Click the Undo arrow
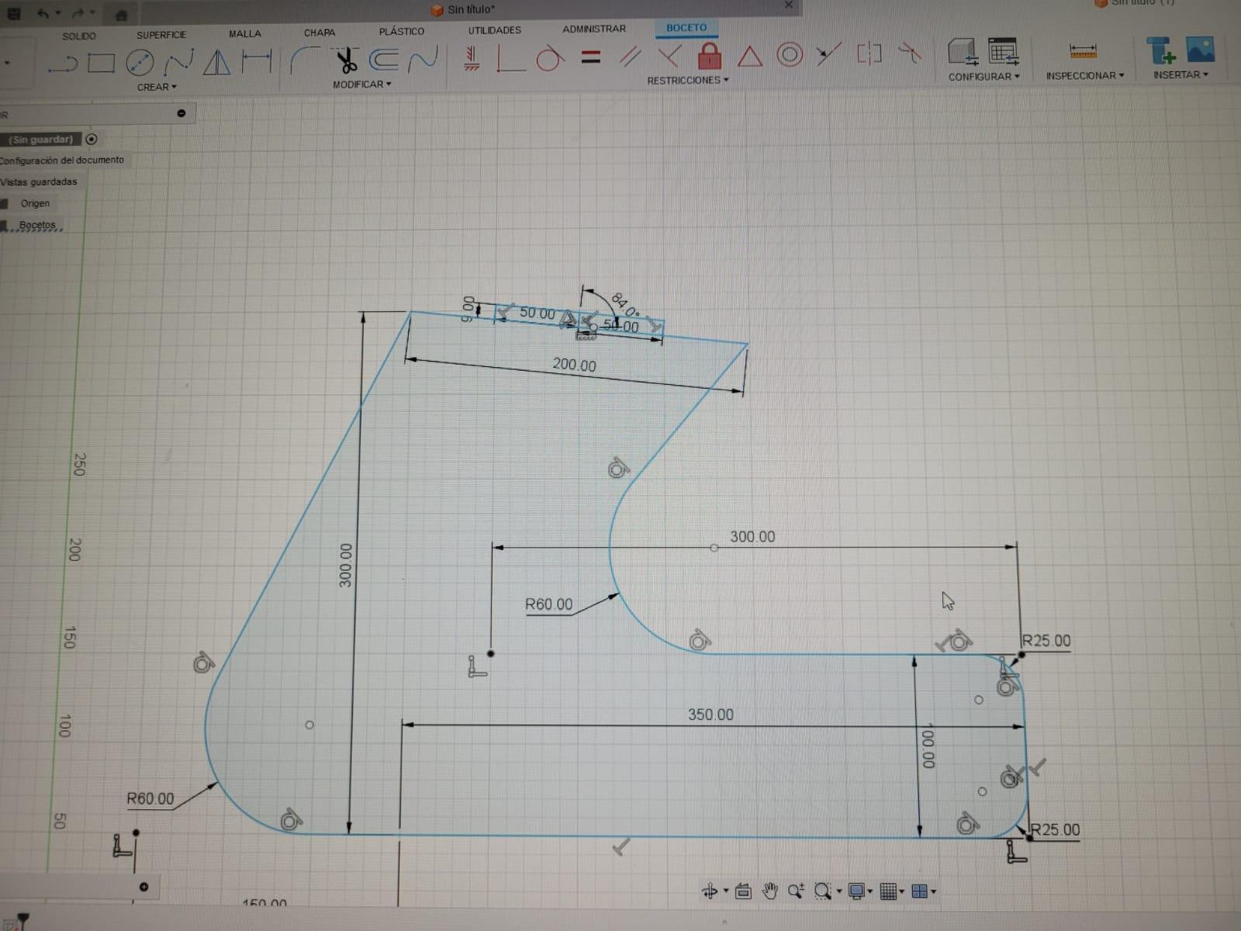This screenshot has height=931, width=1241. [x=43, y=14]
